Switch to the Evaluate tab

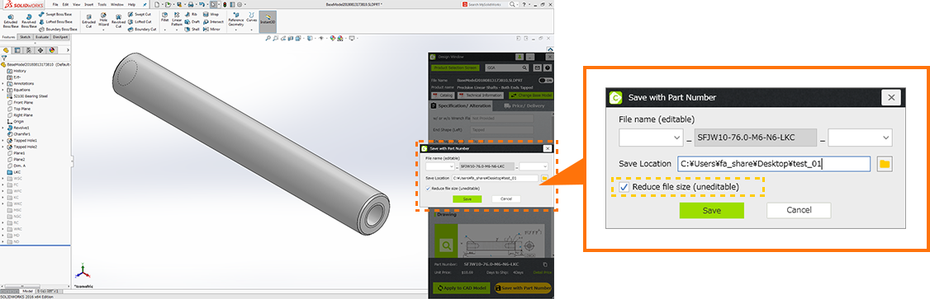point(42,37)
